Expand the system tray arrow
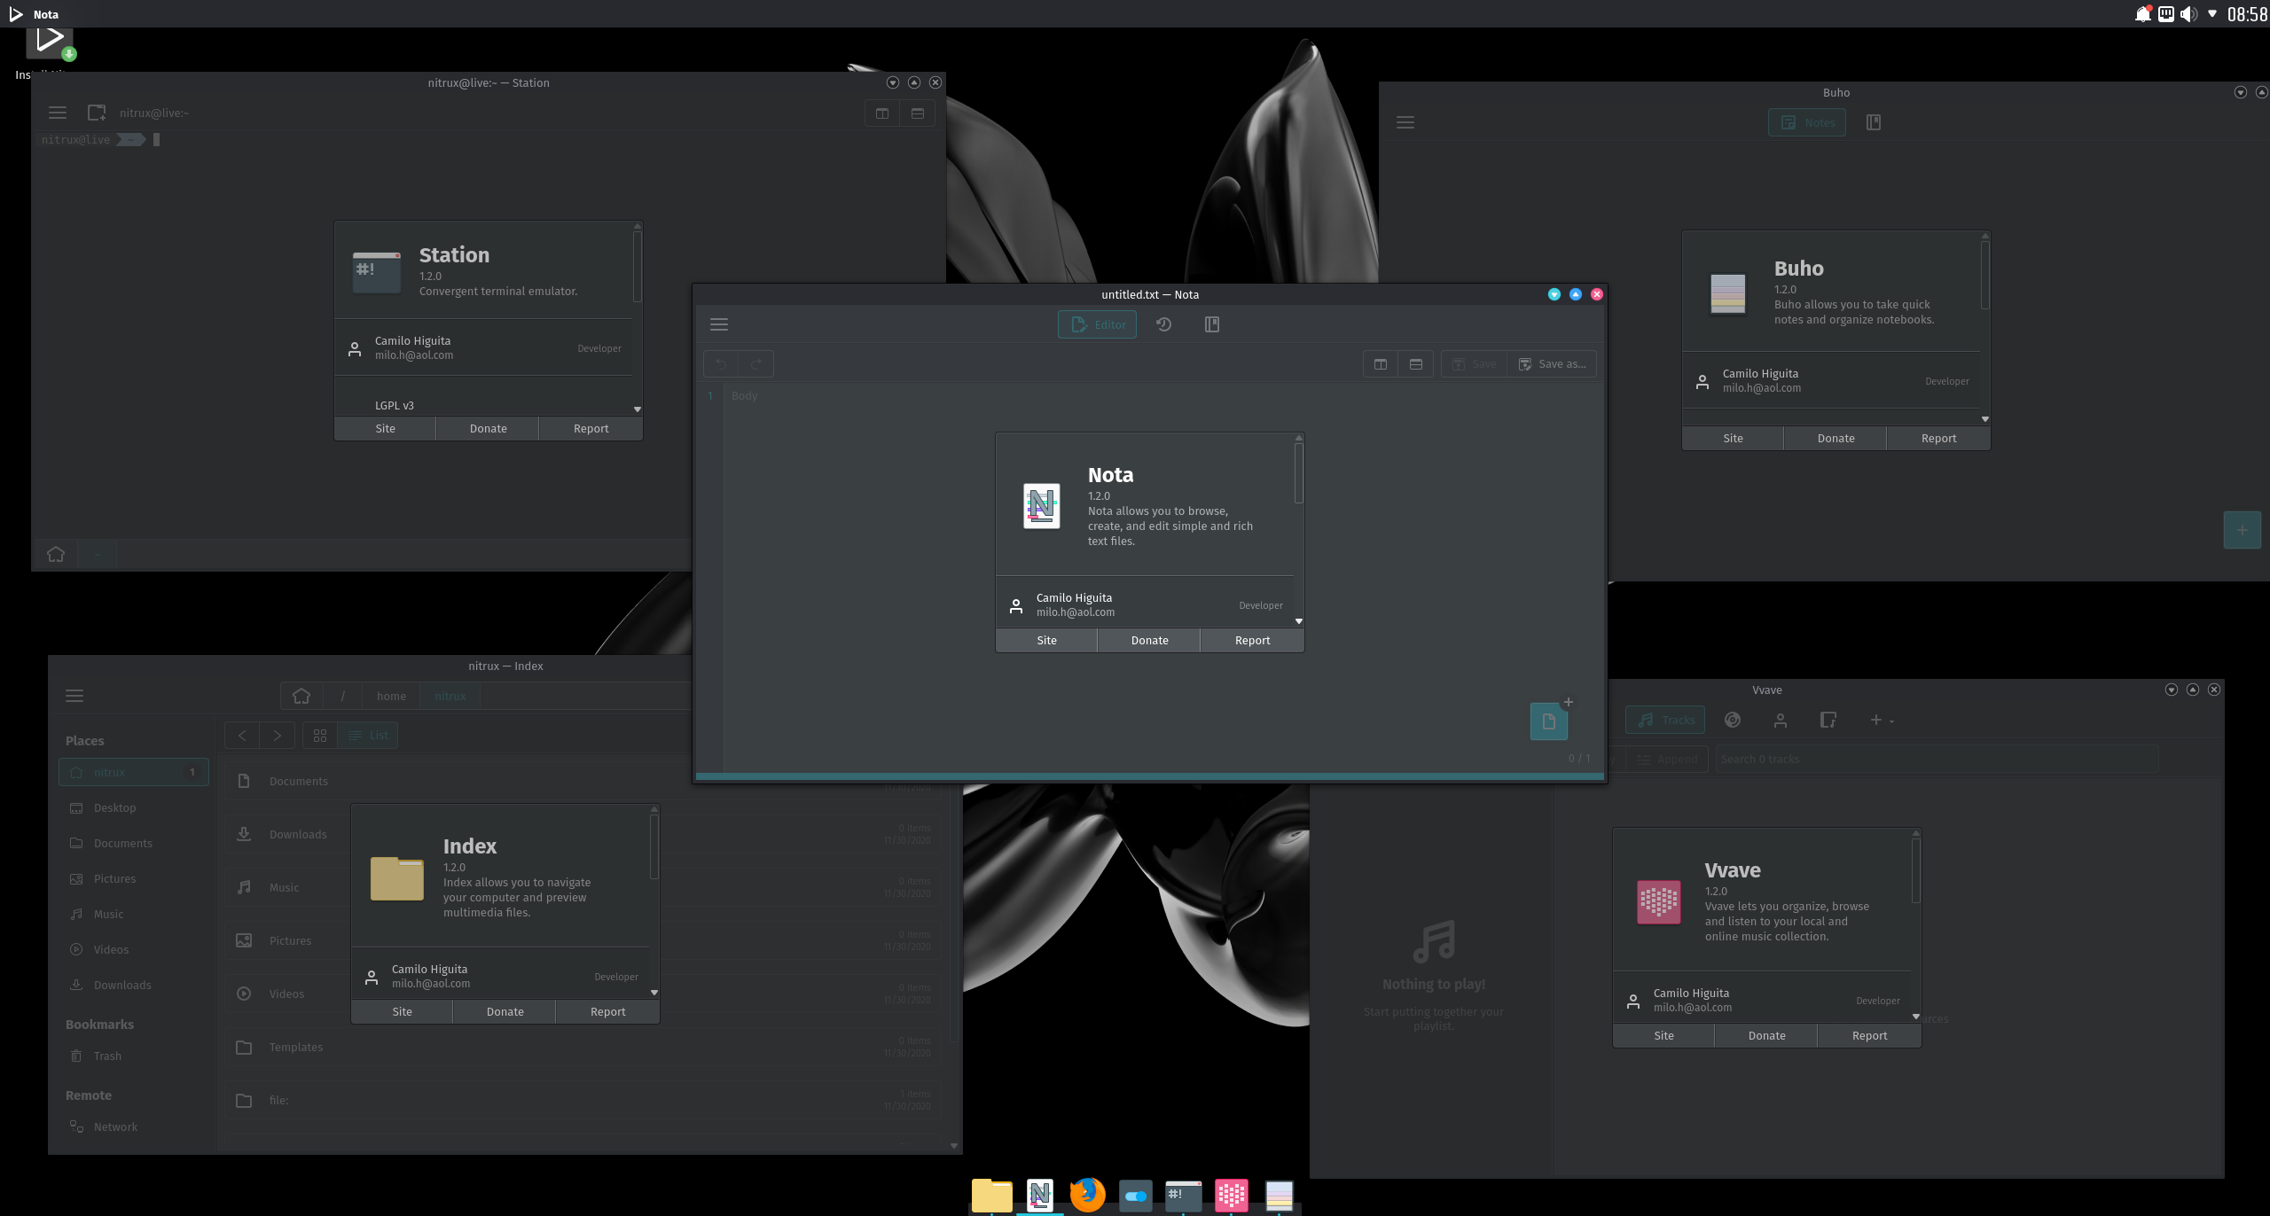This screenshot has width=2270, height=1216. 2212,14
